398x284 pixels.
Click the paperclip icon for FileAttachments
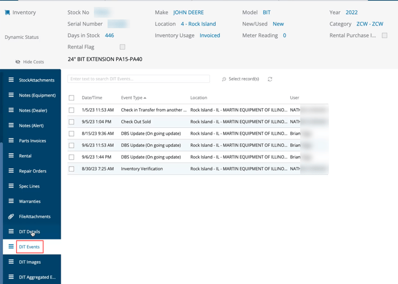tap(11, 216)
